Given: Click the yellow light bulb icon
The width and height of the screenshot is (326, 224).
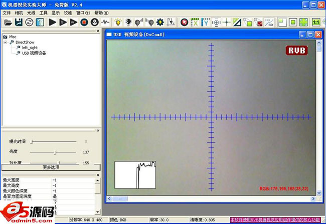Looking at the screenshot, I should tap(118, 22).
